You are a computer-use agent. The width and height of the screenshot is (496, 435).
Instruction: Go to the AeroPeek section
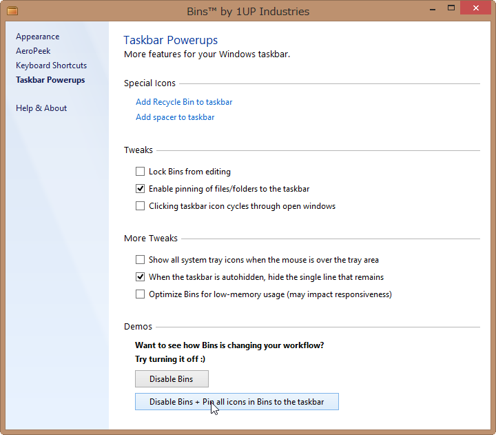[x=33, y=51]
